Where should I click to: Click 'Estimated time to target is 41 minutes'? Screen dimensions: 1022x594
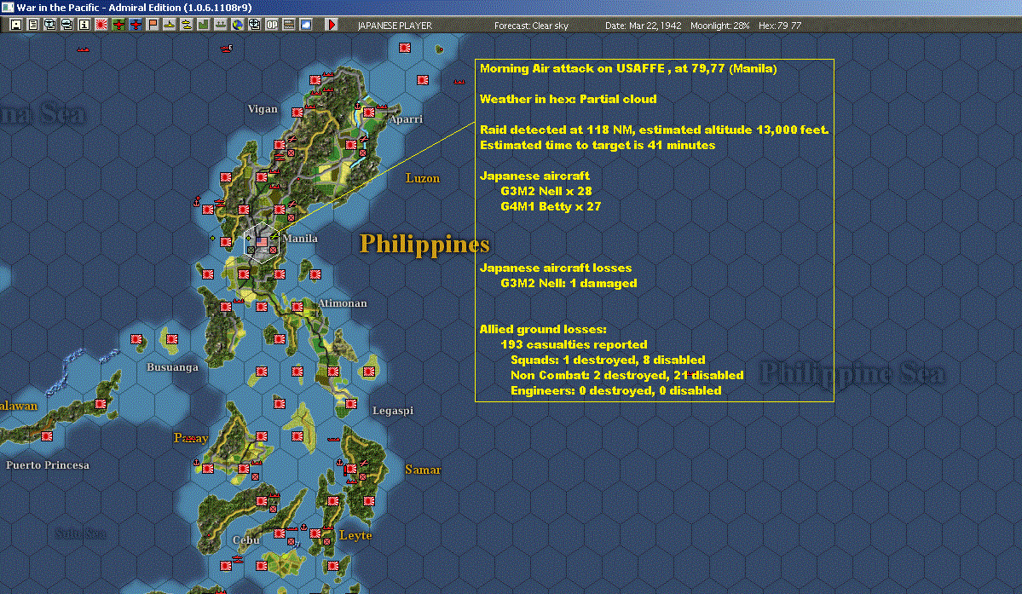coord(598,145)
